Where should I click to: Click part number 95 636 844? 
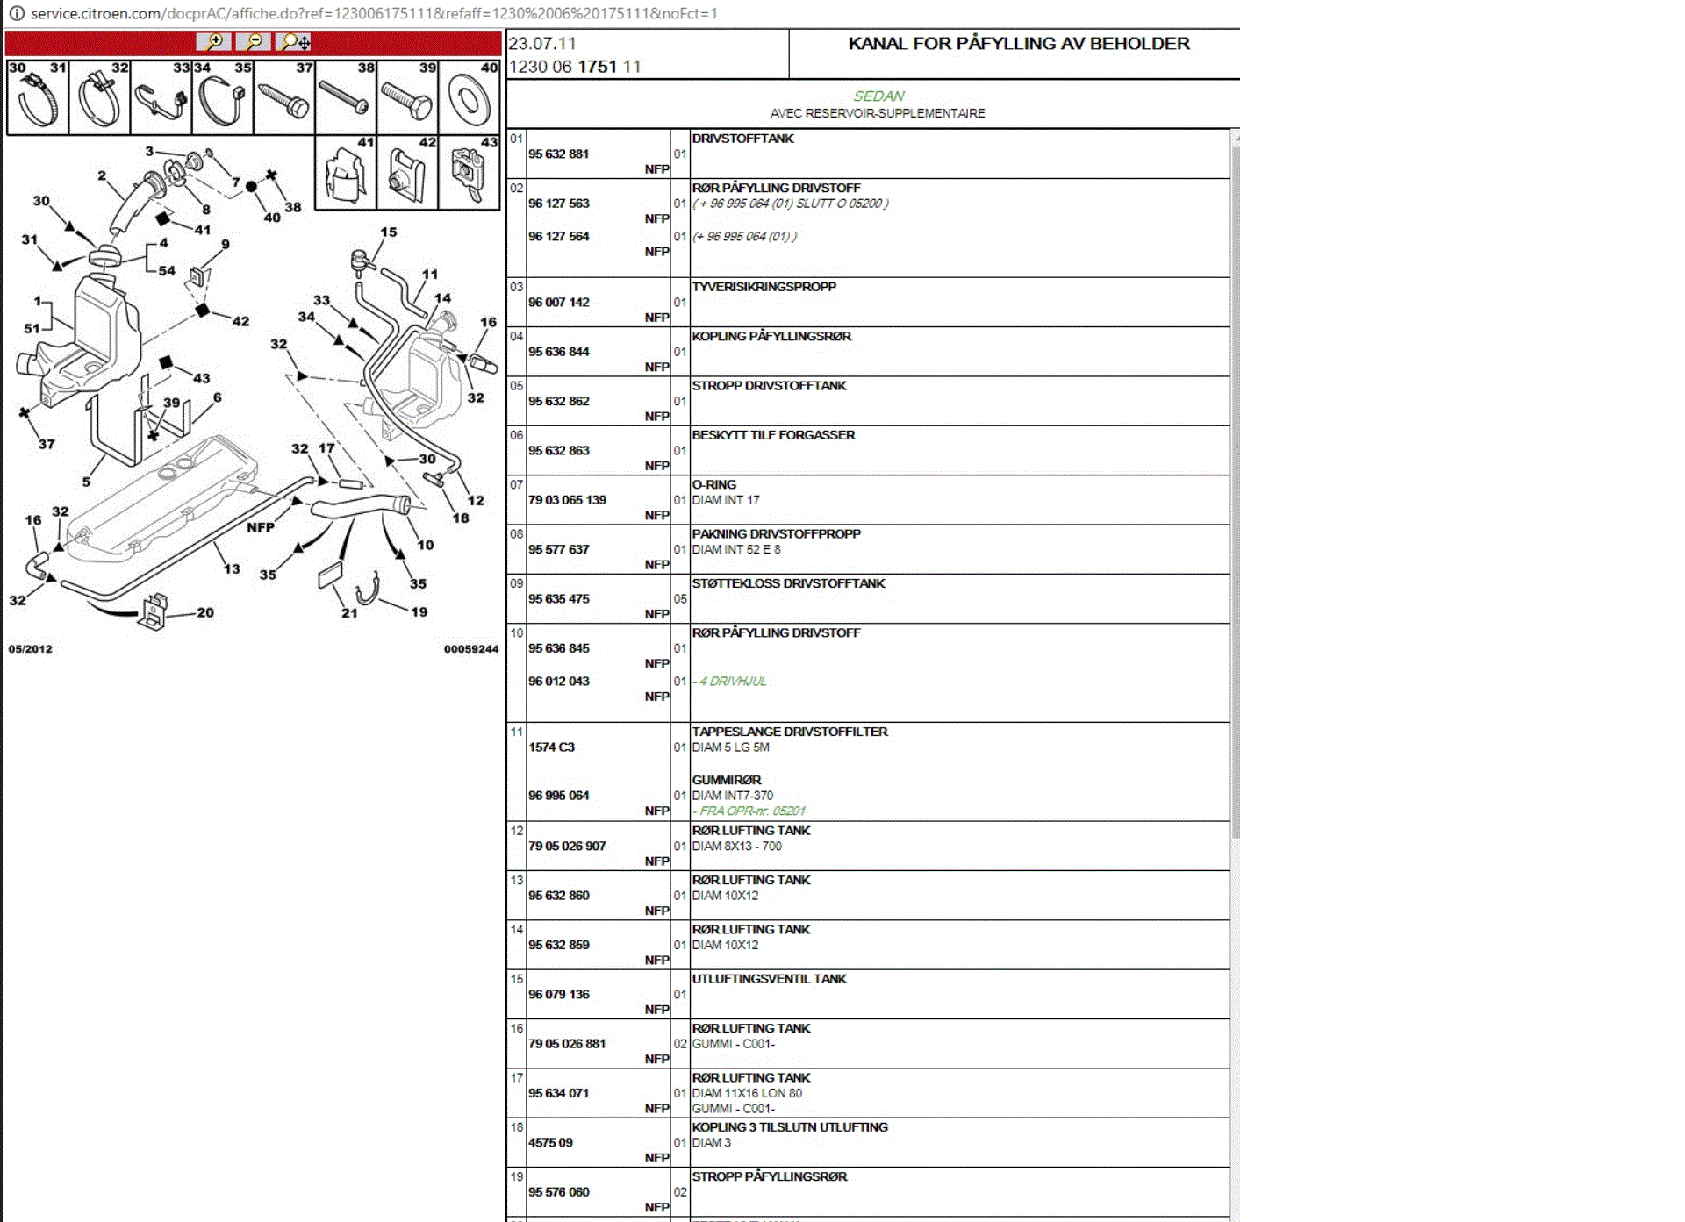pos(558,351)
